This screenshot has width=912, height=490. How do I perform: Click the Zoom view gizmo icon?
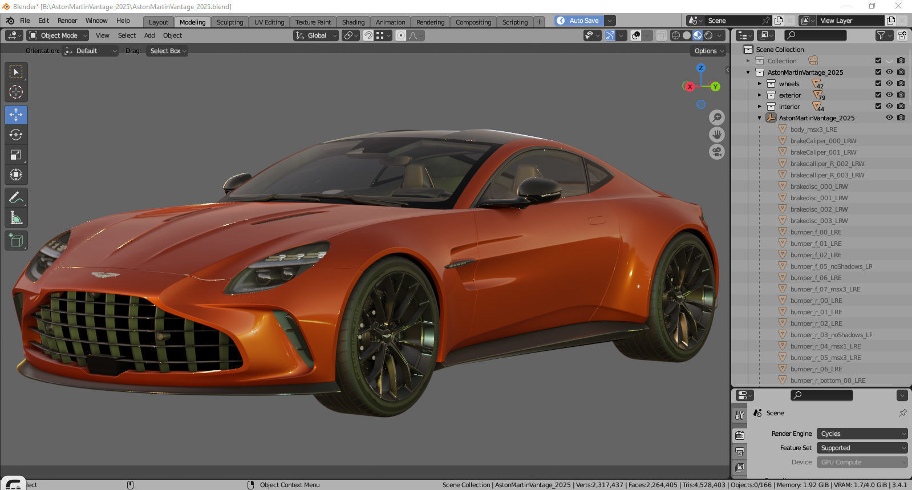717,118
